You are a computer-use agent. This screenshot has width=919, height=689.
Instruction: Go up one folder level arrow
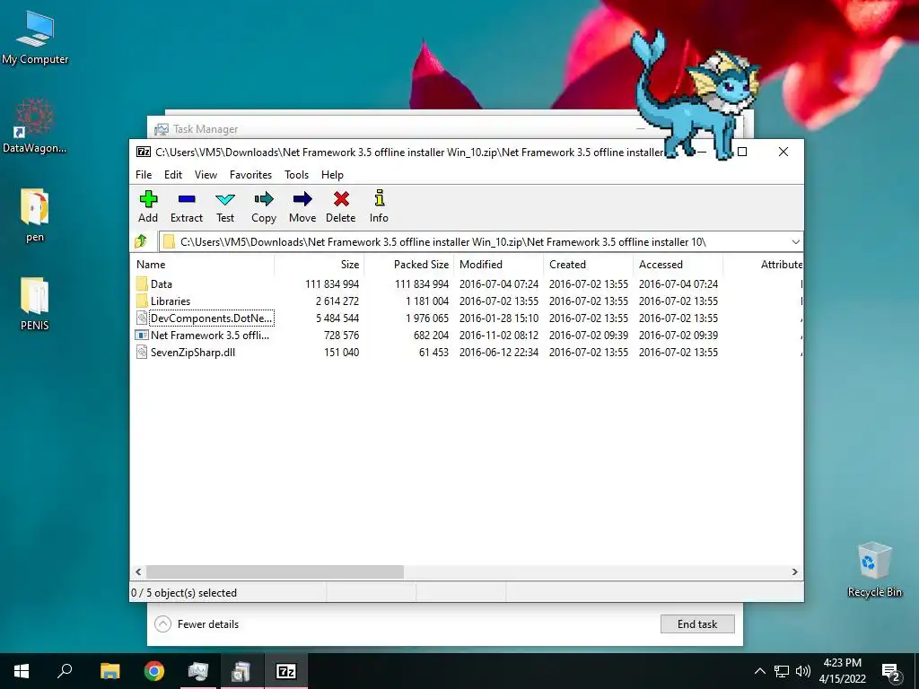(x=141, y=241)
